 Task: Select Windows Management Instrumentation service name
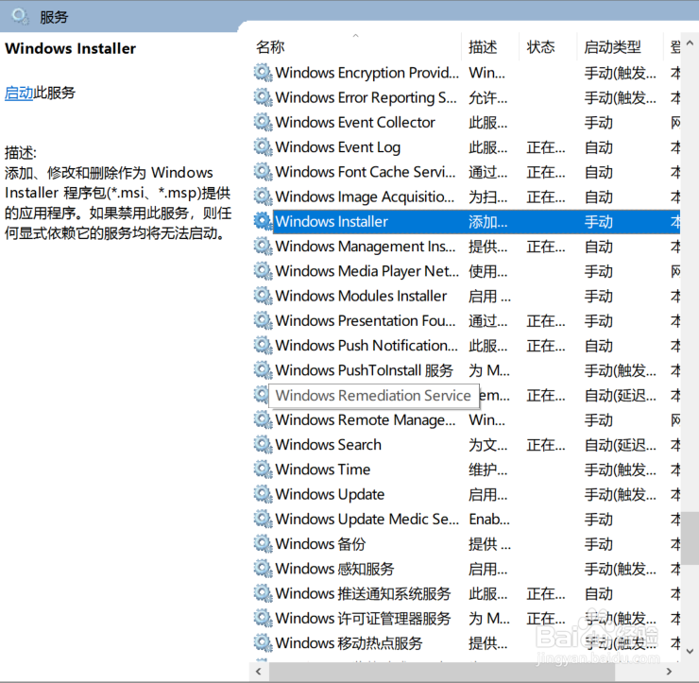(366, 247)
